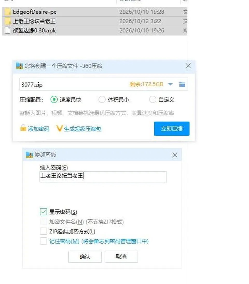
Task: Select the 体积最小 compression option
Action: 102,99
